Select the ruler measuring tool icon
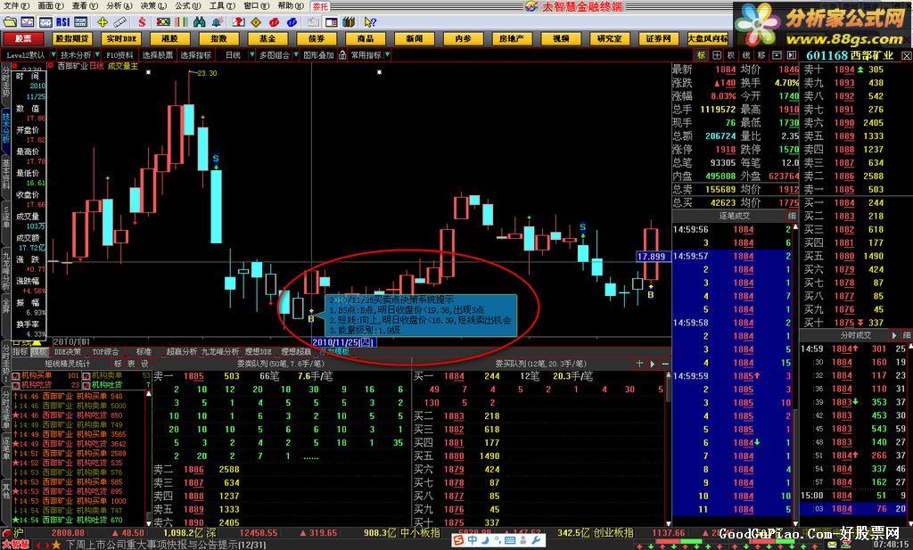Viewport: 913px width, 550px height. click(120, 22)
